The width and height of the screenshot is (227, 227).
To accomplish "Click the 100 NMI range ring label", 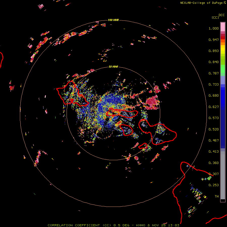I will click(113, 20).
